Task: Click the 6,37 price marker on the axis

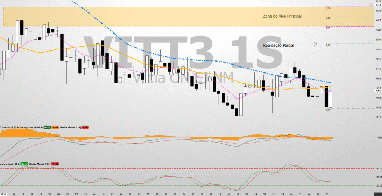Action: click(x=378, y=5)
